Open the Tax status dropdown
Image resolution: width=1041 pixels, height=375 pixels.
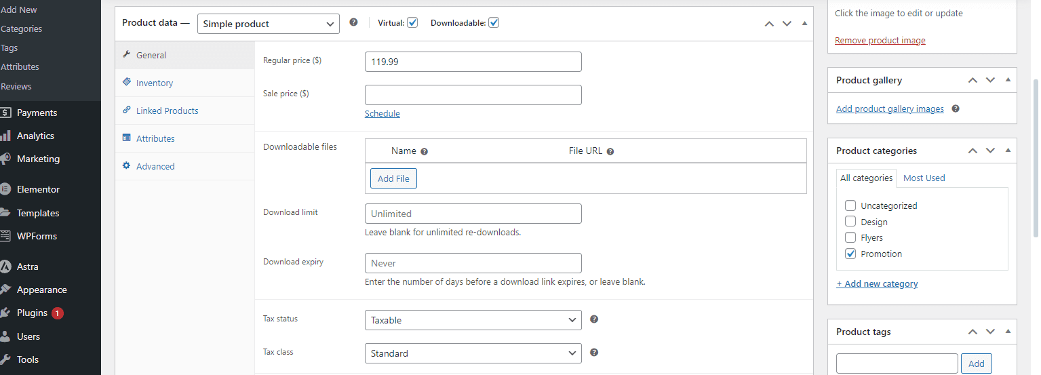tap(473, 320)
